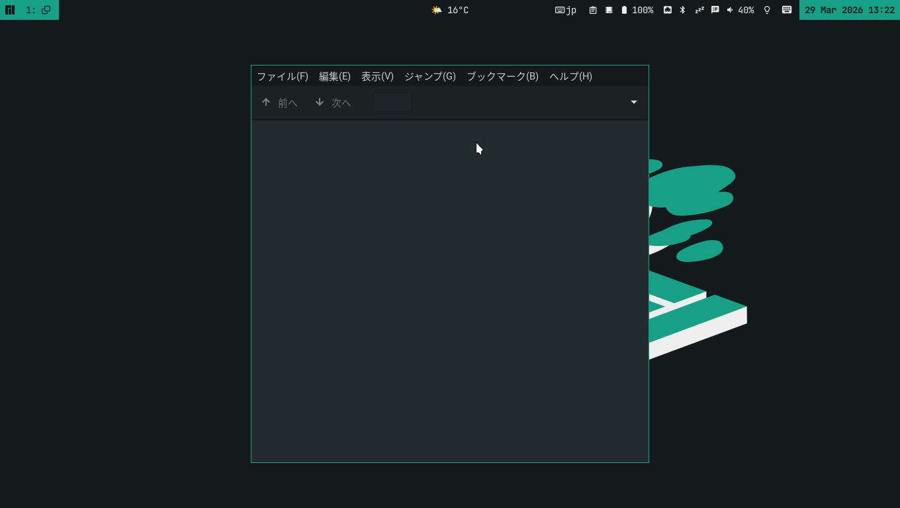Click the battery 100% indicator
The height and width of the screenshot is (508, 900).
[637, 10]
